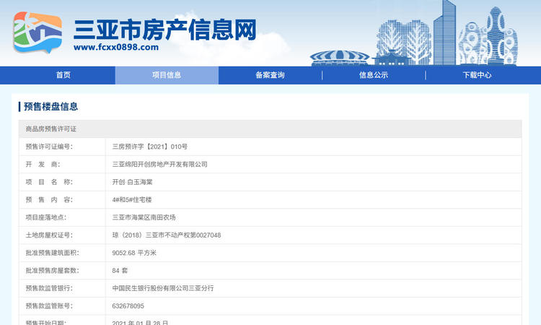Click the 三亚市房产信息网 site title
Viewport: 541px width, 325px height.
pyautogui.click(x=165, y=30)
